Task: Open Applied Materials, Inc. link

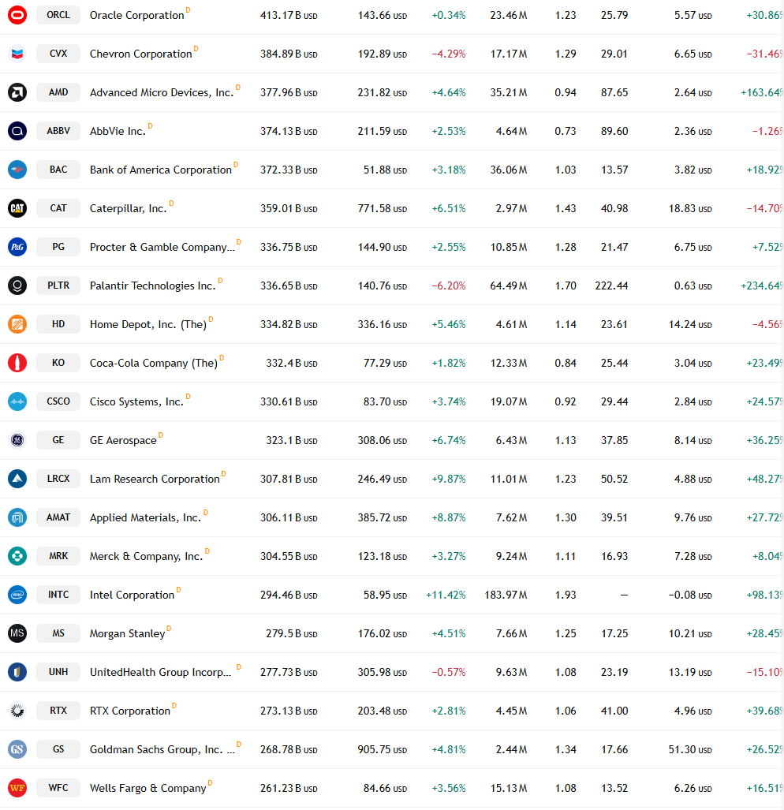Action: [146, 518]
